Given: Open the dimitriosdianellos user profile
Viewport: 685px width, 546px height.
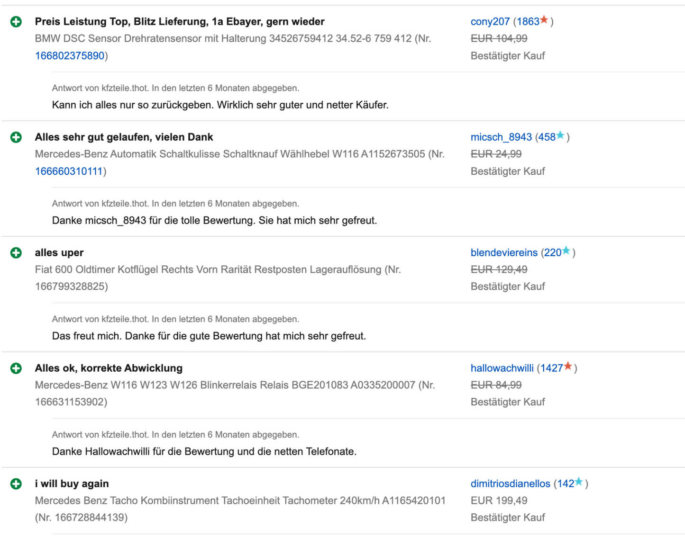Looking at the screenshot, I should coord(510,484).
